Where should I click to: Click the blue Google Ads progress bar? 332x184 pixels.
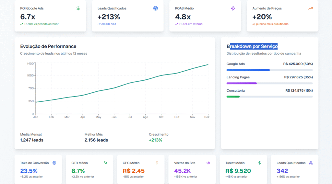tap(248, 70)
